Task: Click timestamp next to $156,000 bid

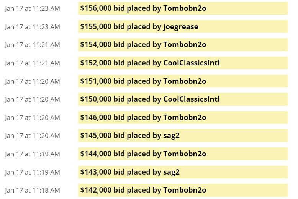Action: coord(33,8)
